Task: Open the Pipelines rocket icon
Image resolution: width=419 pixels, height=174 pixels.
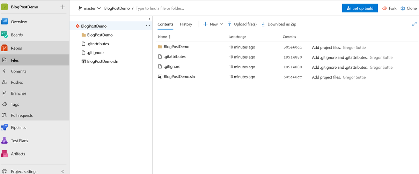Action: [5, 128]
